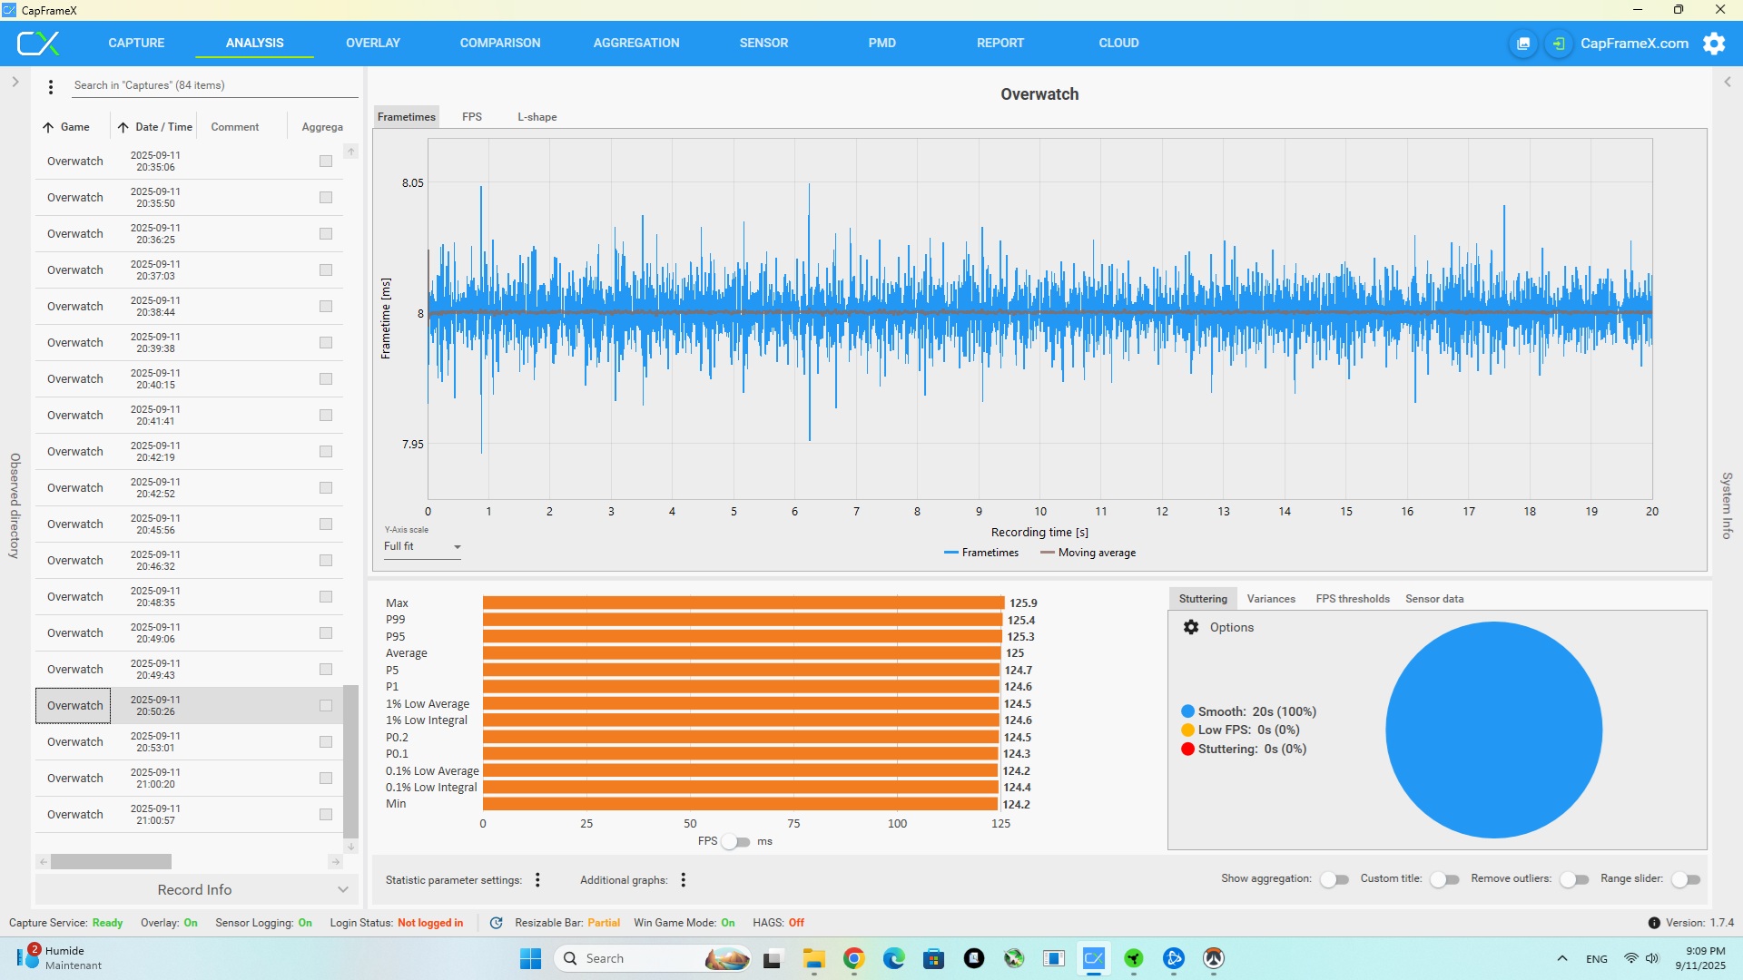
Task: Switch to the COMPARISON tab
Action: click(499, 43)
